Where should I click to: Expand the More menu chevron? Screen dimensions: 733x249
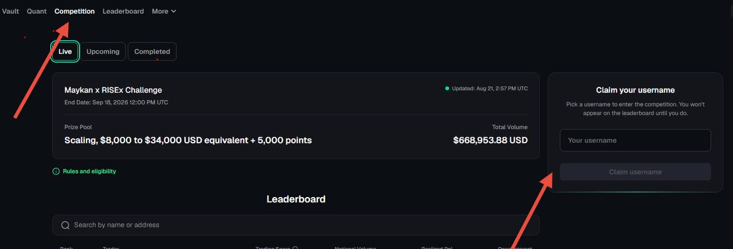[174, 11]
